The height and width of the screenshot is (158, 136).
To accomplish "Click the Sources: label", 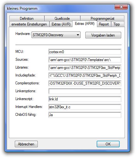I will pyautogui.click(x=22, y=59).
